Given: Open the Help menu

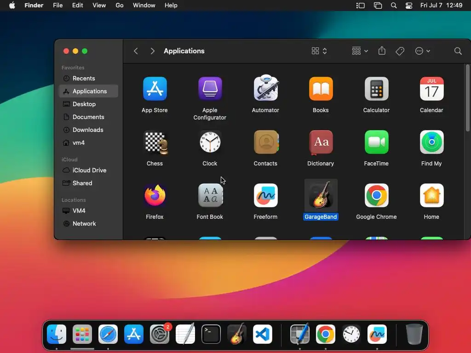Looking at the screenshot, I should click(171, 6).
